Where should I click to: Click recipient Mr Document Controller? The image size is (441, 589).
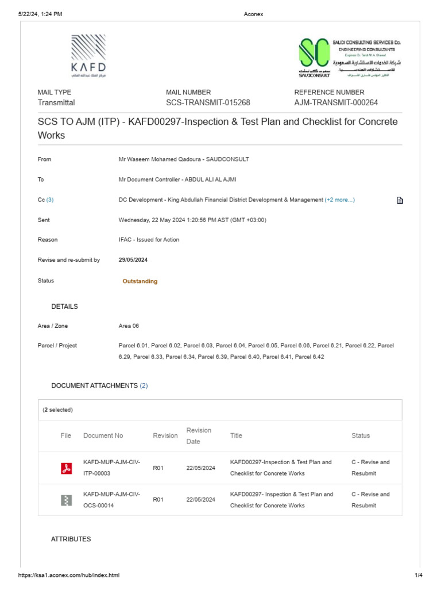click(177, 179)
